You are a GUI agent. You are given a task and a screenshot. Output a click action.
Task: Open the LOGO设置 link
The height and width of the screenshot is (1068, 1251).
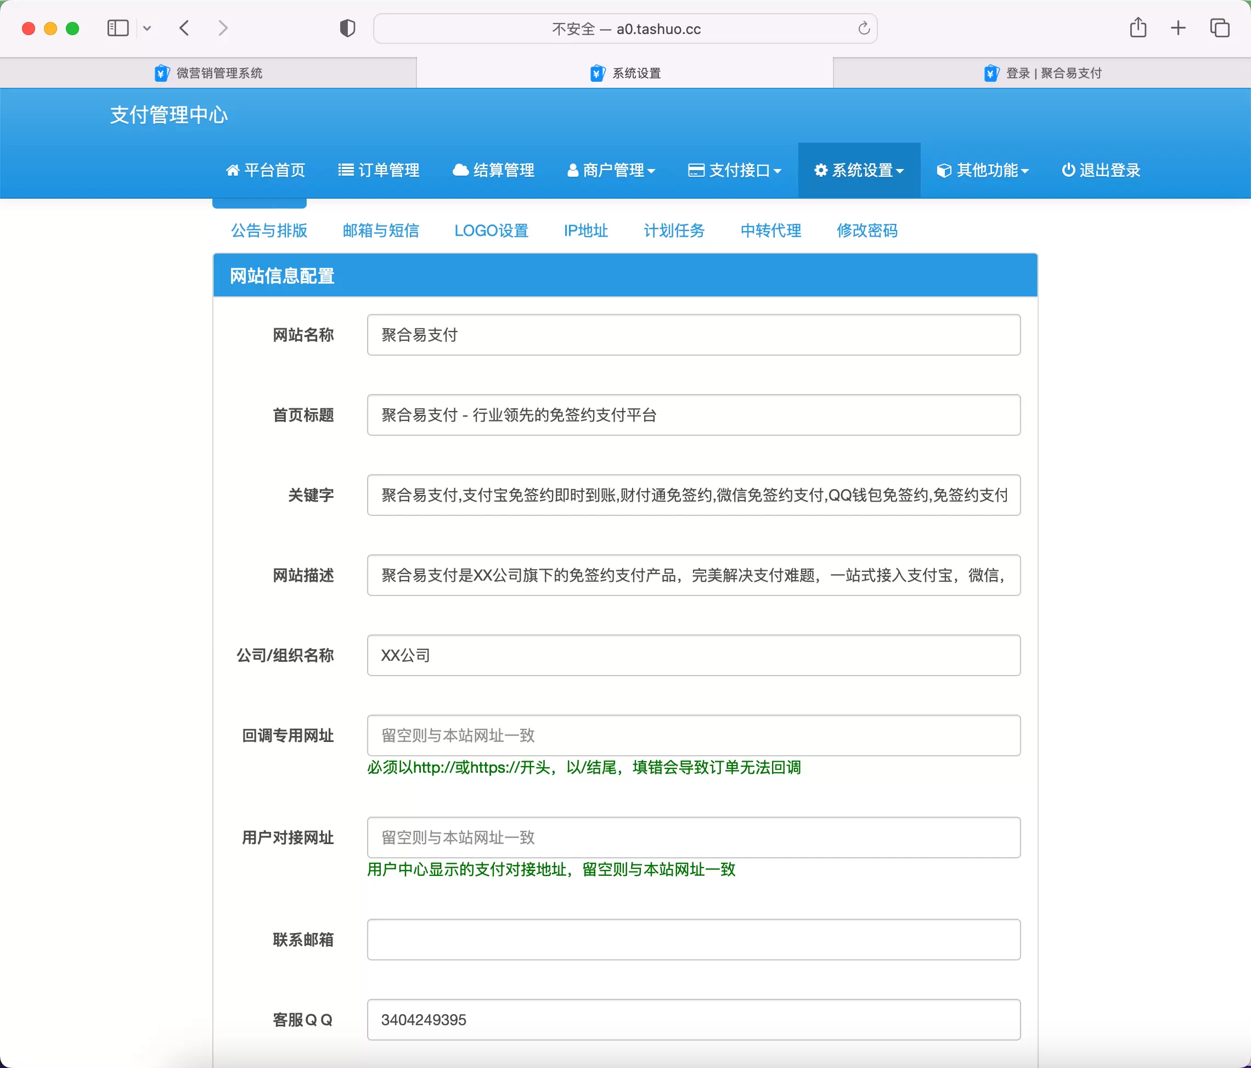pyautogui.click(x=492, y=231)
